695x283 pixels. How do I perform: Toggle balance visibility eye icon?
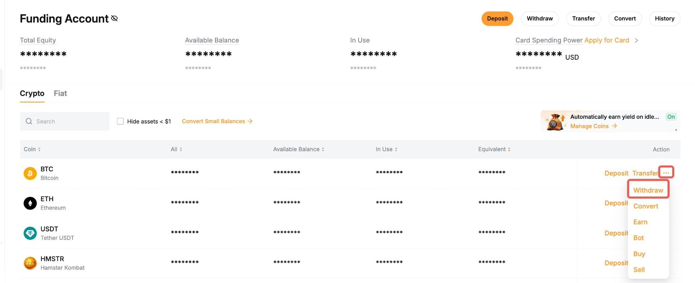tap(114, 18)
